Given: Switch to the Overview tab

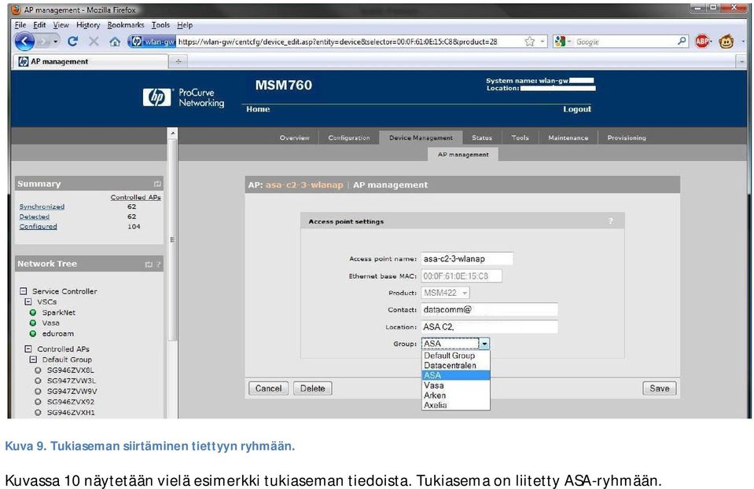Looking at the screenshot, I should point(294,137).
